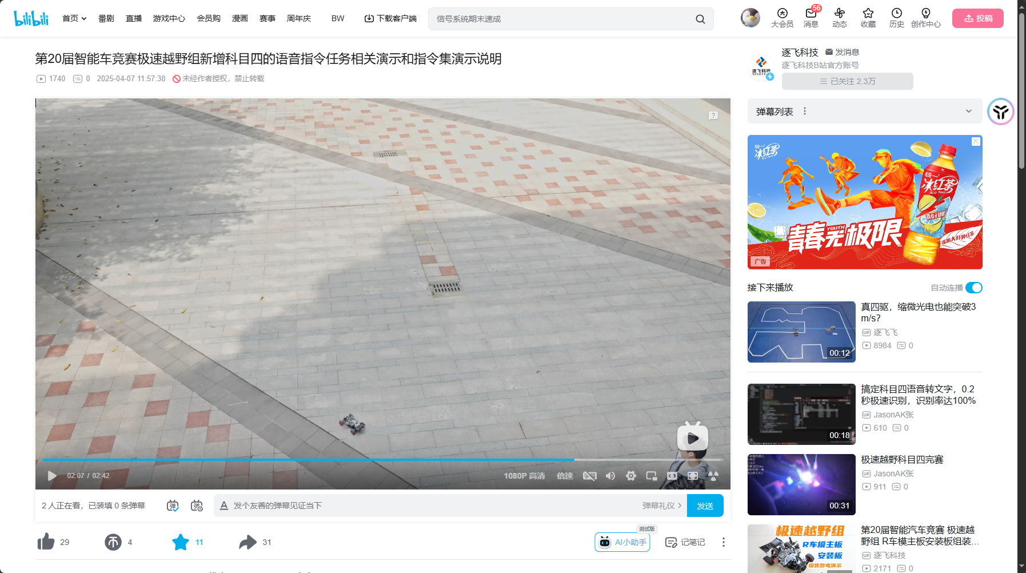This screenshot has width=1026, height=573.
Task: Switch to web fullscreen wide mode
Action: point(672,476)
